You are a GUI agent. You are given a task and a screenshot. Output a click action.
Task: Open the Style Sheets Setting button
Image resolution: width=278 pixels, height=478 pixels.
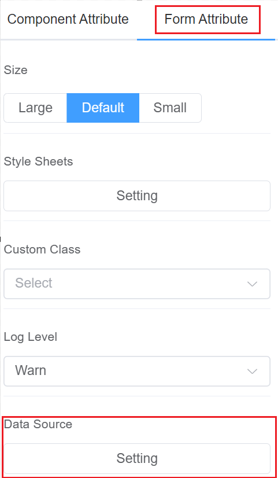pos(137,196)
